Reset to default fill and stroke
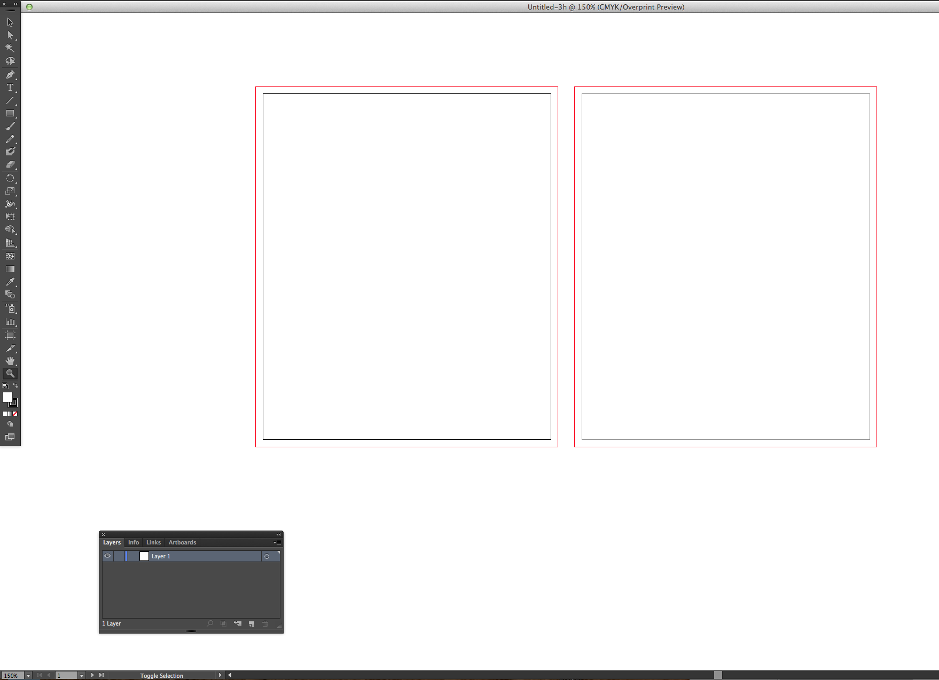939x680 pixels. click(x=5, y=386)
